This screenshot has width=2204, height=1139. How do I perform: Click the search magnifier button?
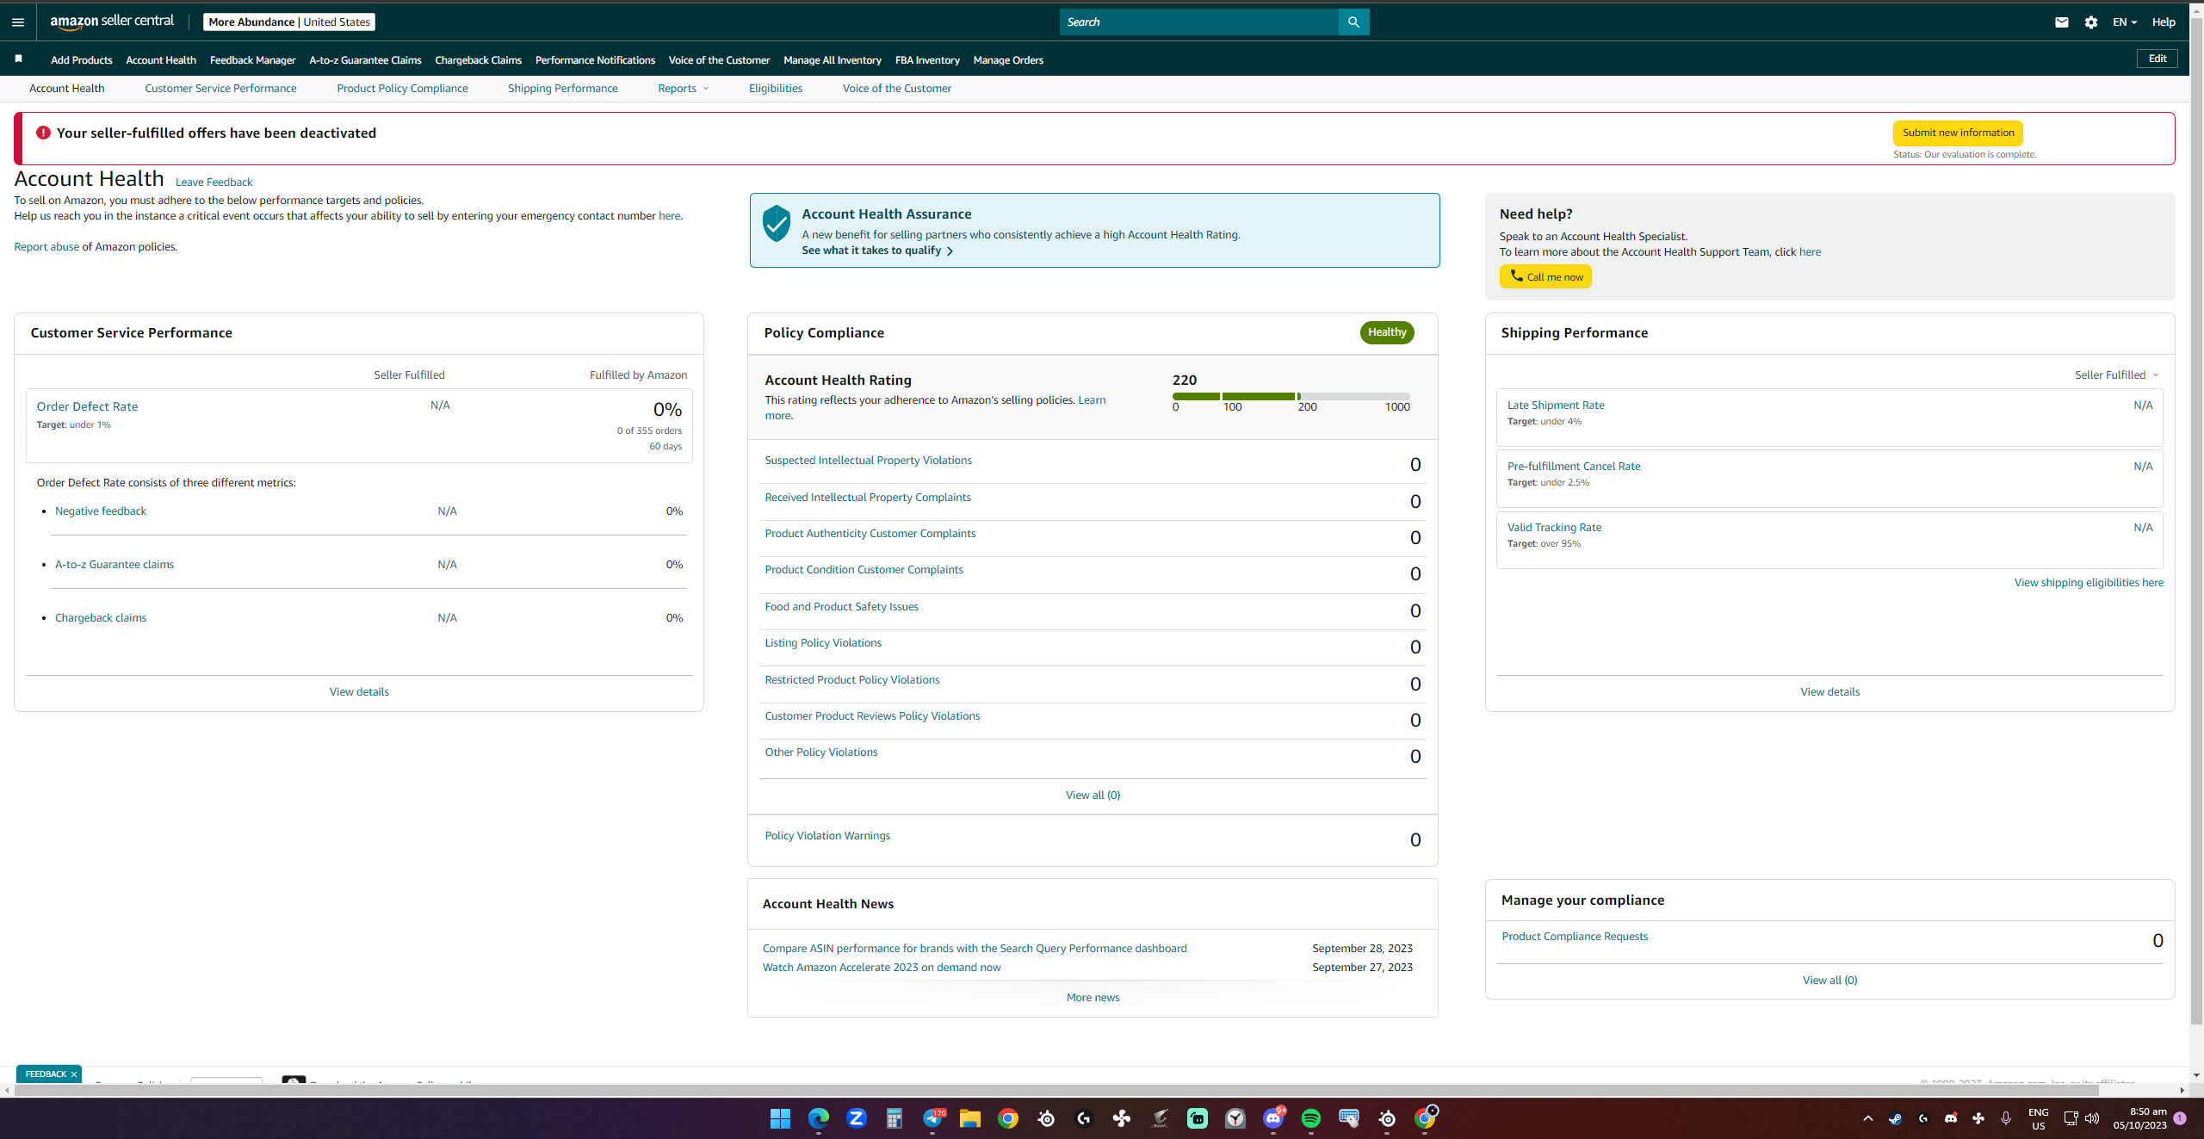pos(1353,22)
